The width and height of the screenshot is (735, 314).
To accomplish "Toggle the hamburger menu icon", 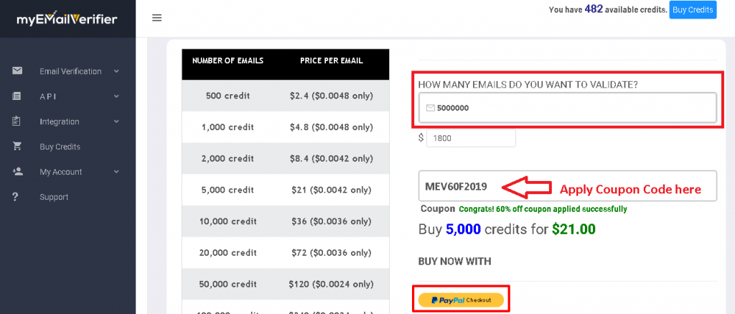I will [157, 18].
